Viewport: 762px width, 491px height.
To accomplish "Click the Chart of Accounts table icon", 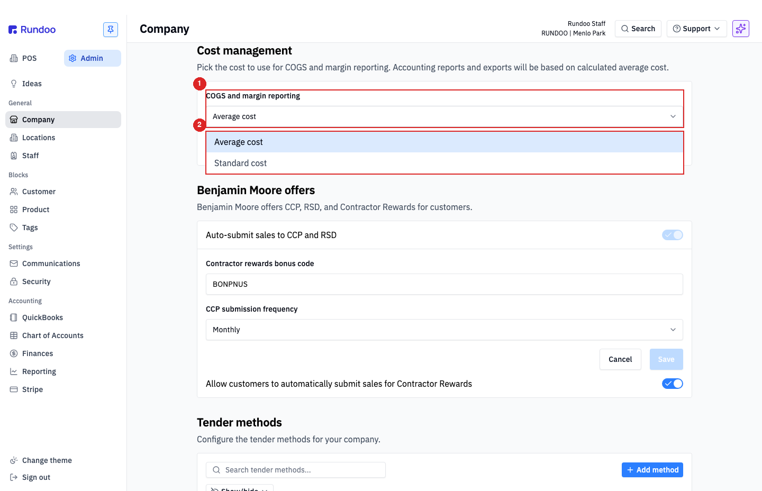I will coord(14,335).
